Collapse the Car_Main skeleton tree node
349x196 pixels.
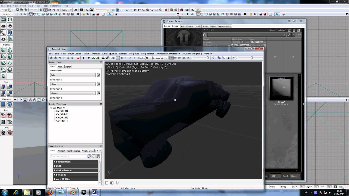pyautogui.click(x=51, y=108)
